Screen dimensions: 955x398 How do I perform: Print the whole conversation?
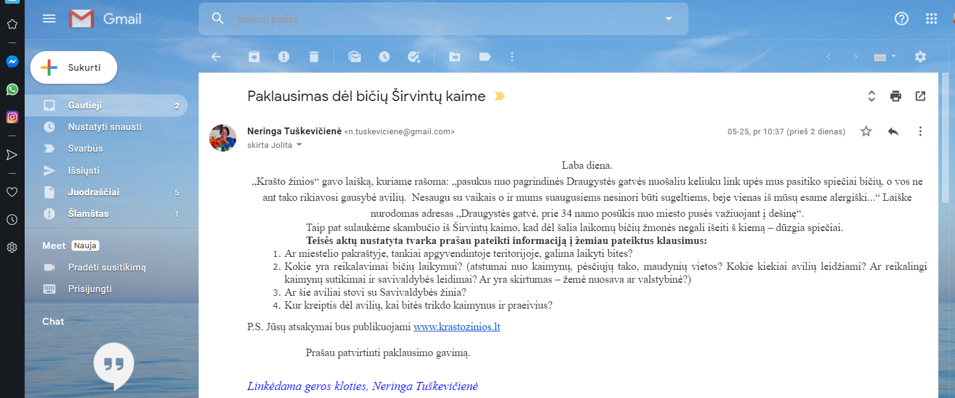[x=896, y=96]
